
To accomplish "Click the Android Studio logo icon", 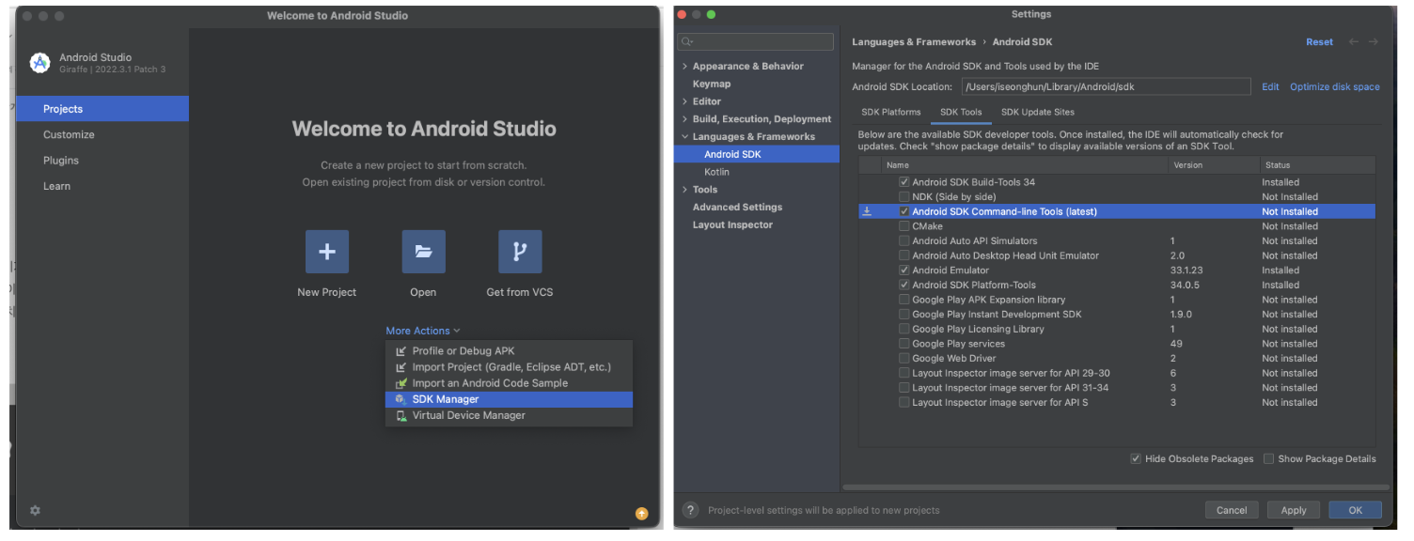I will 39,63.
